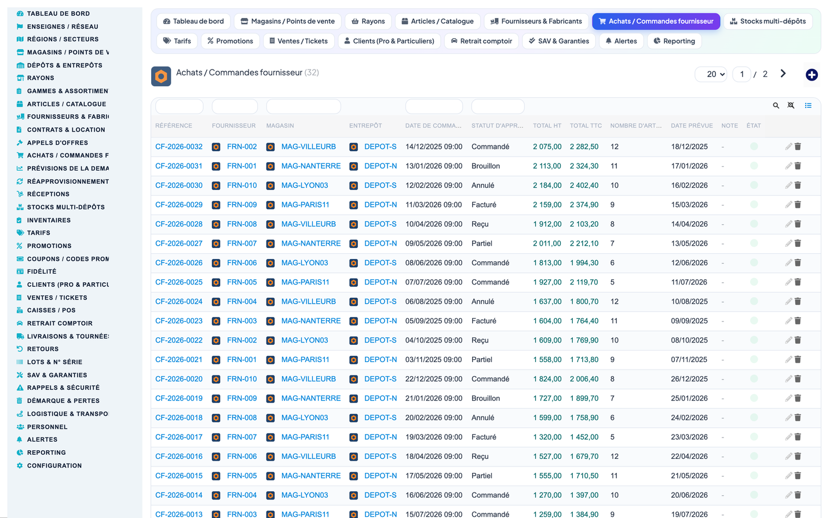Select Réceptions in the left sidebar
Image resolution: width=837 pixels, height=518 pixels.
(48, 194)
